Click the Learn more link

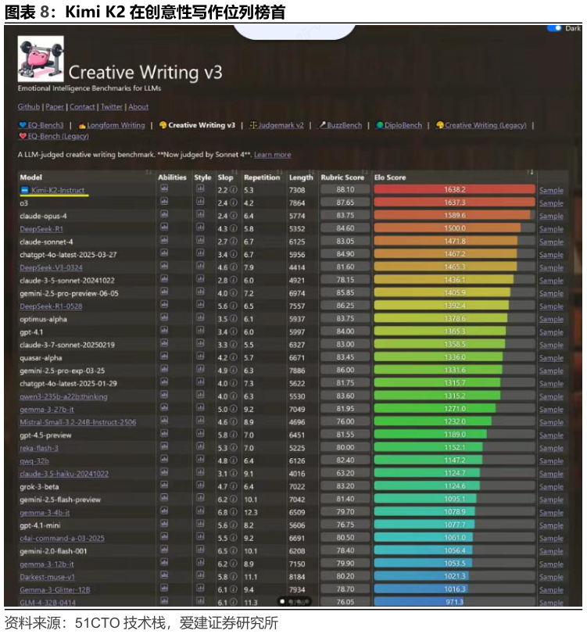click(272, 155)
